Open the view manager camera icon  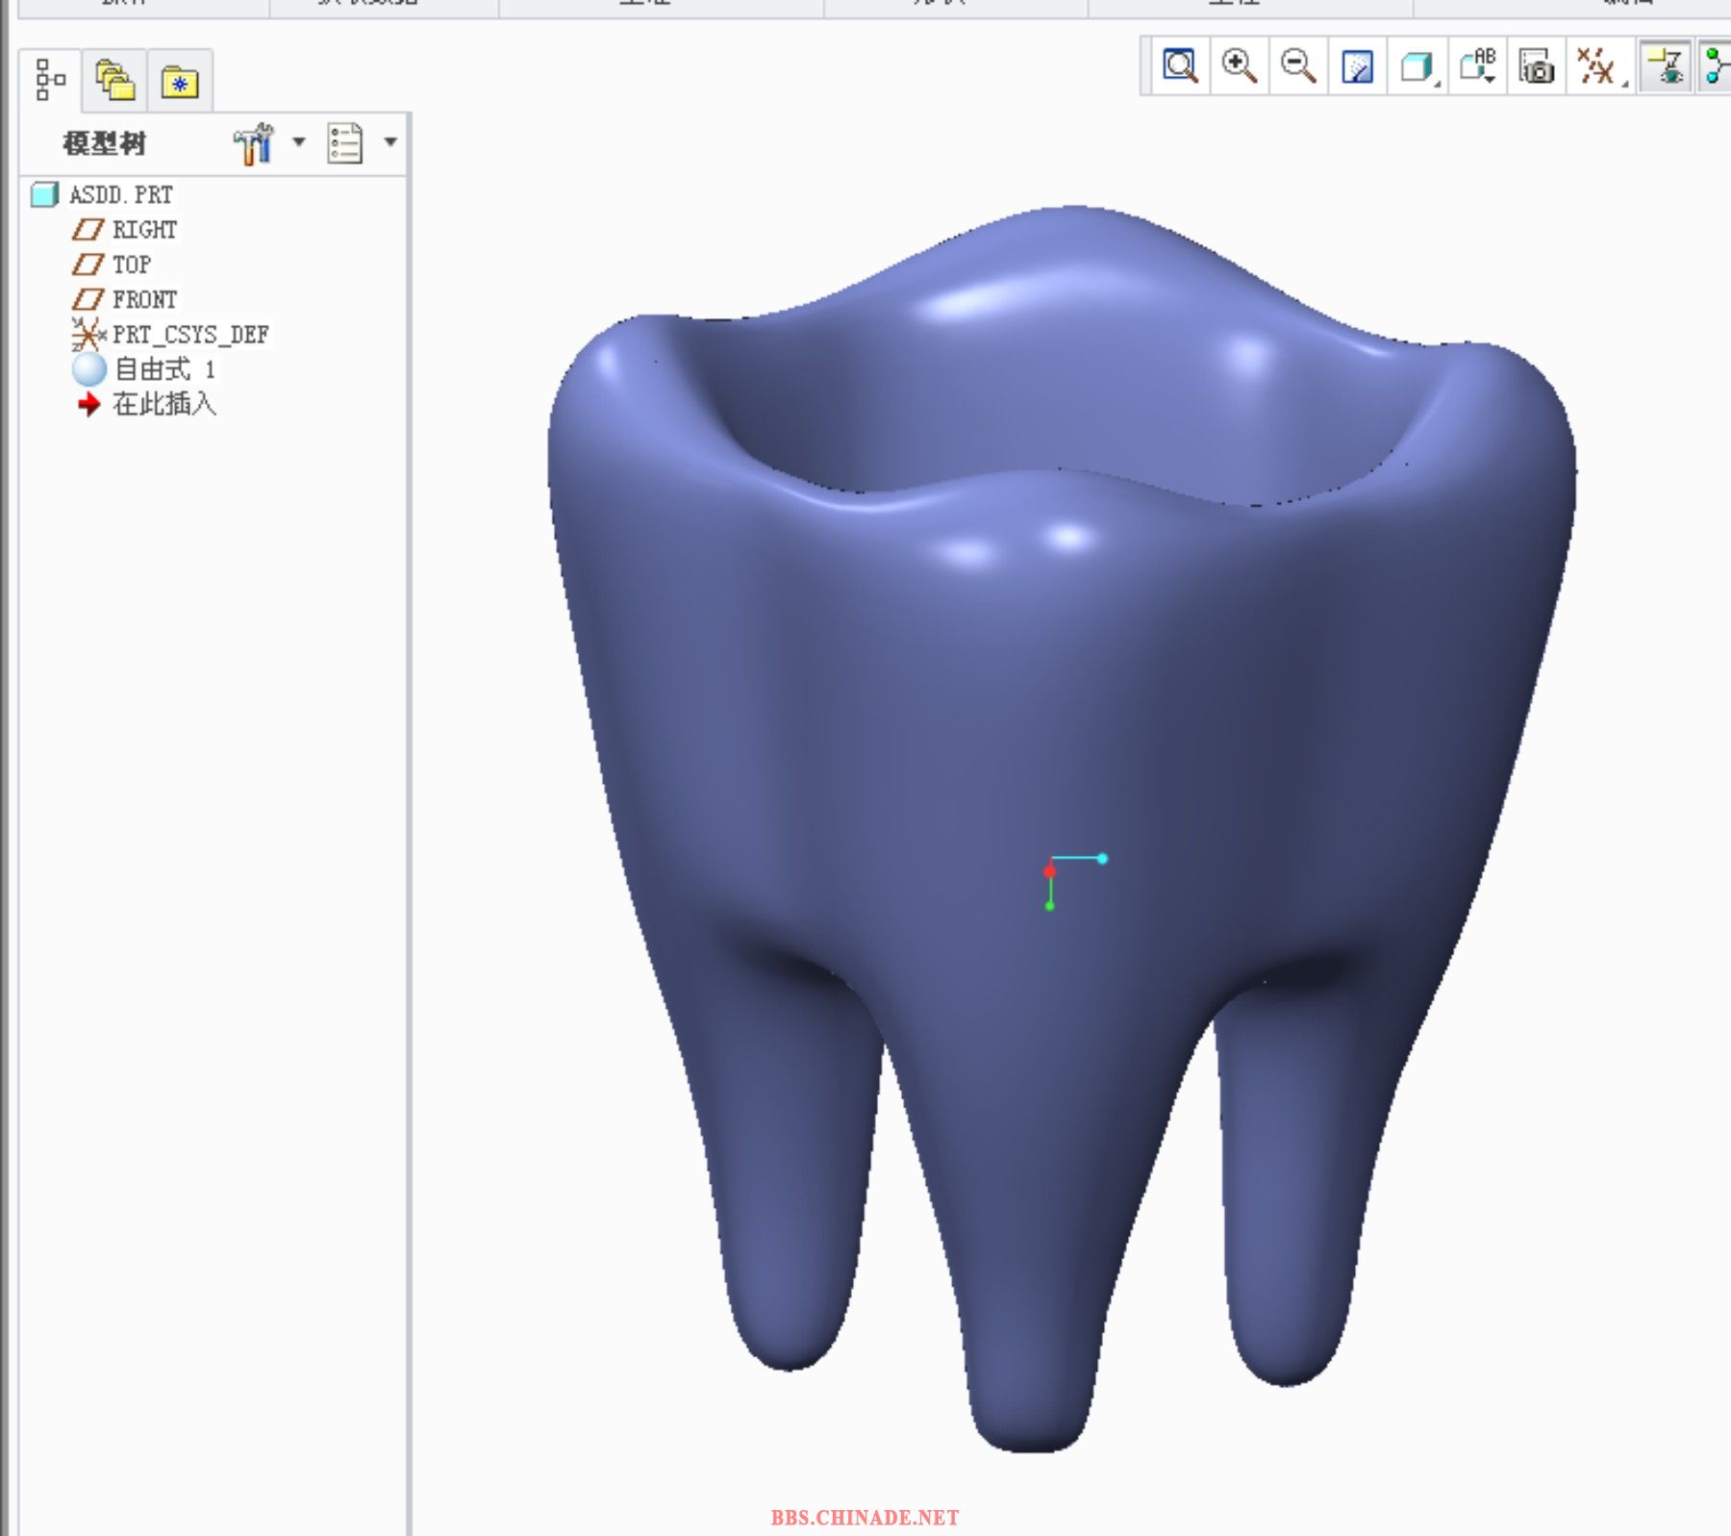click(x=1537, y=66)
